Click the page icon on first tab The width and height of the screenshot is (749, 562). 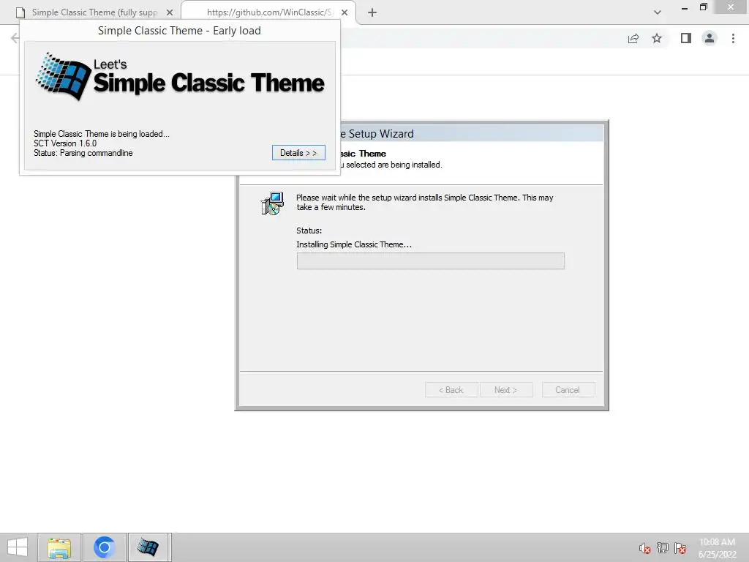point(20,12)
